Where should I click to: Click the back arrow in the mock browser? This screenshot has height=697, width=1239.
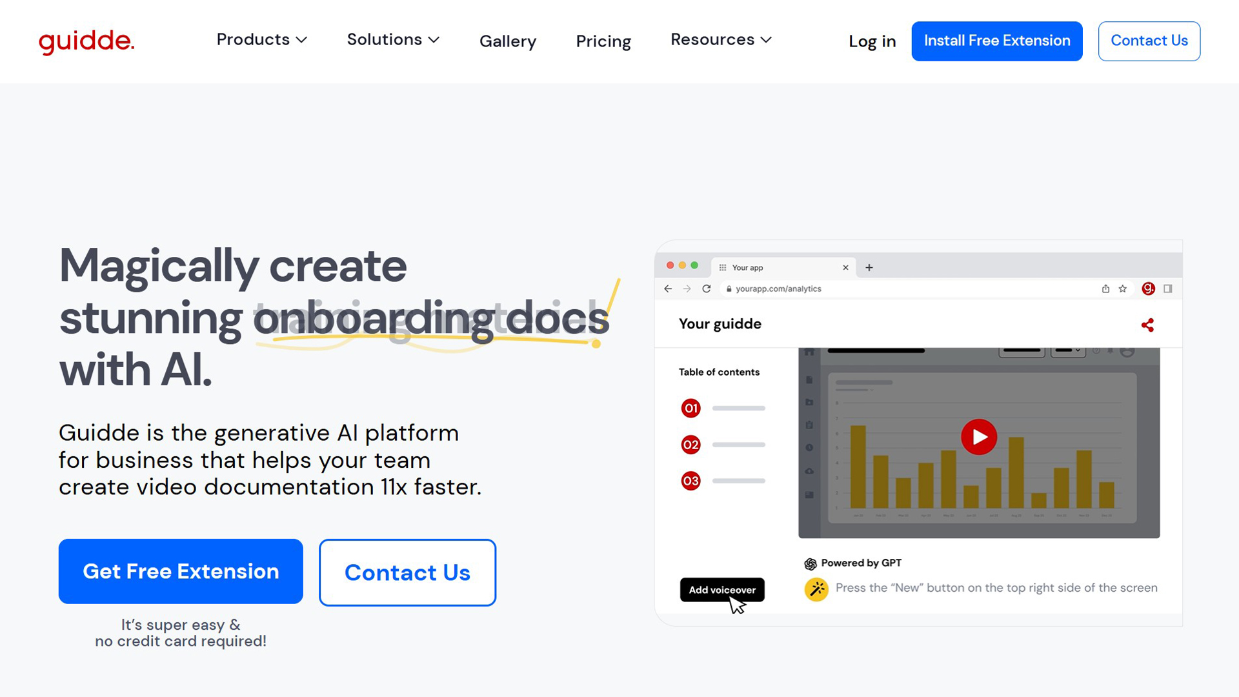668,289
